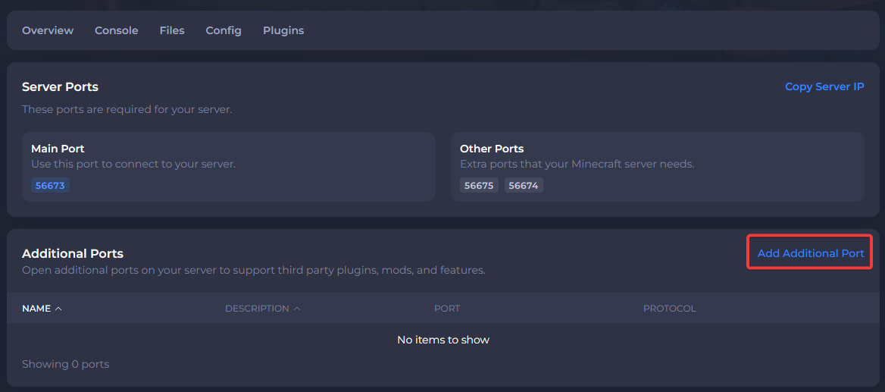Click the Copy Server IP link
This screenshot has height=392, width=885.
point(824,86)
